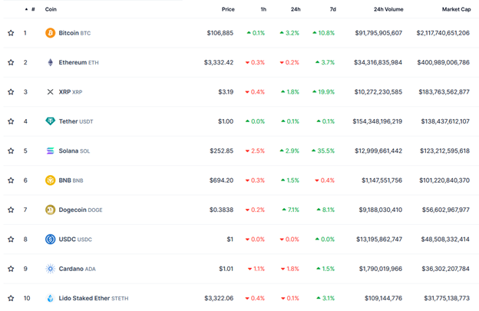Click the Bitcoin logo icon

[51, 33]
